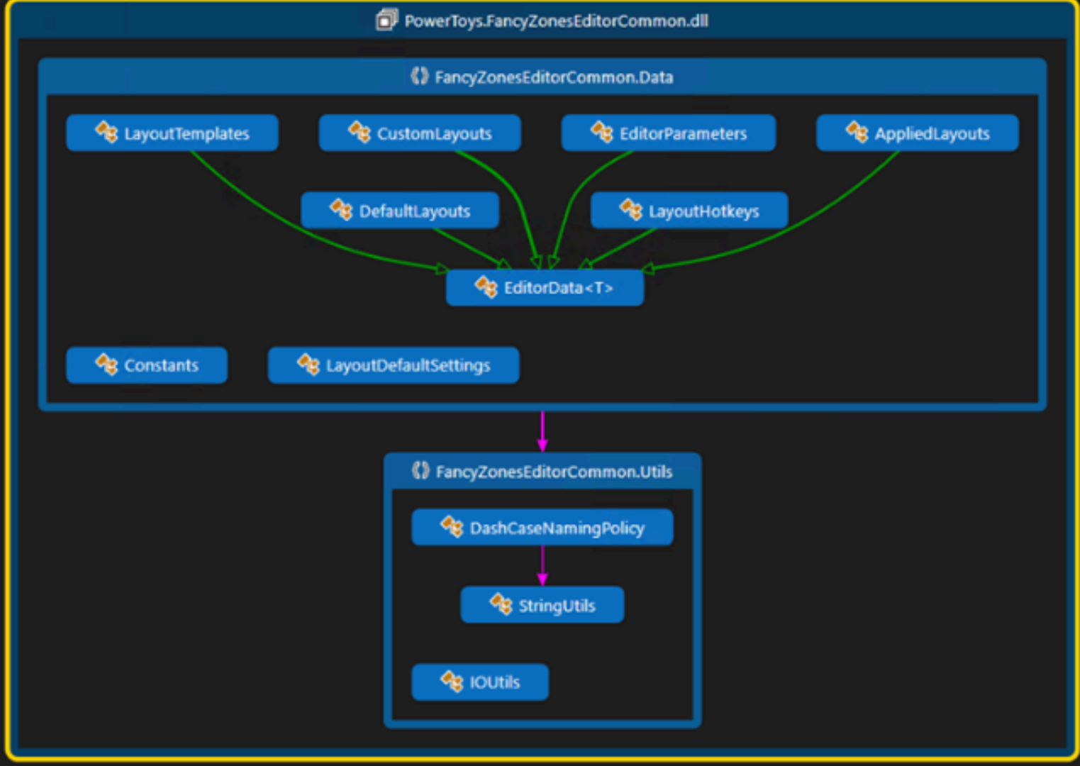Click the namespace icon on FancyZonesEditorCommon.Utils
This screenshot has width=1080, height=766.
tap(420, 471)
